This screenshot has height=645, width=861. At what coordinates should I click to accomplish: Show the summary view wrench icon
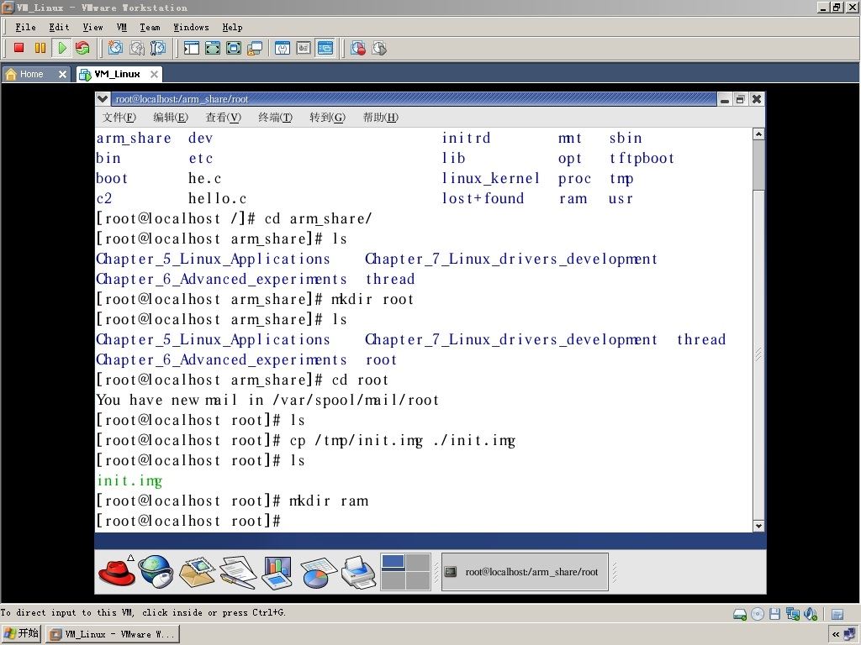click(283, 48)
